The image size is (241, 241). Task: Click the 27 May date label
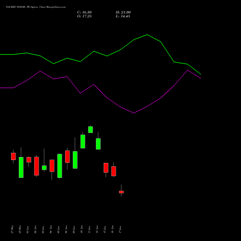click(13, 229)
